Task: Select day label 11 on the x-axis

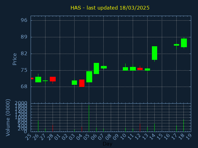Action: pos(130,137)
